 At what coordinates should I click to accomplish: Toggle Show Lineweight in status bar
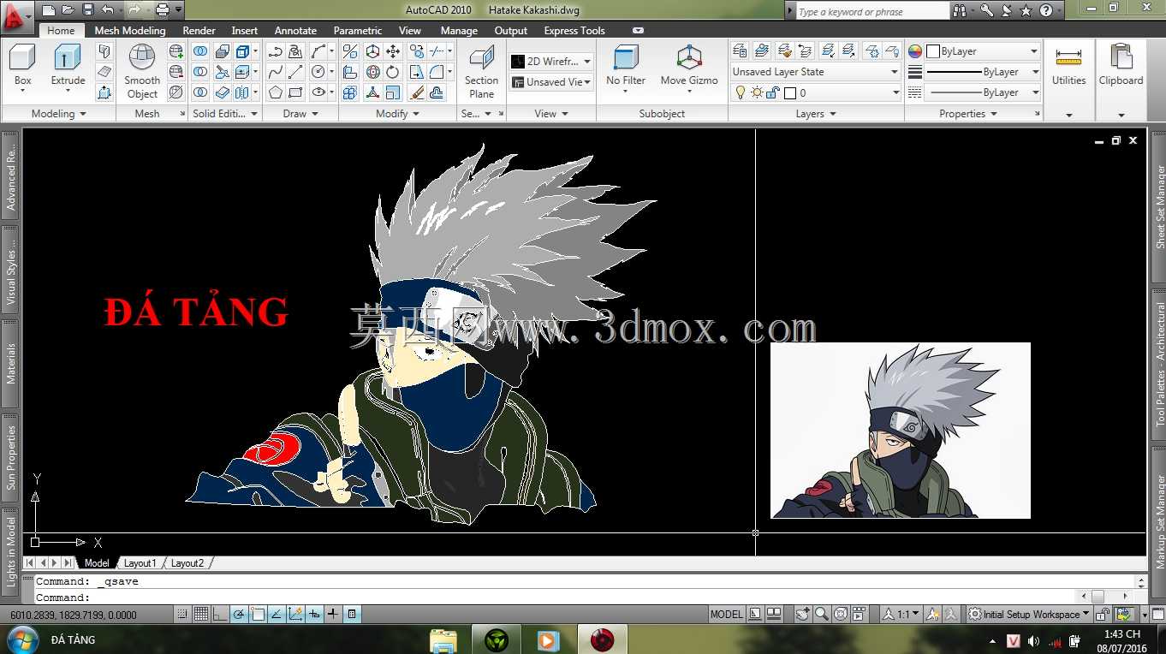[x=333, y=614]
